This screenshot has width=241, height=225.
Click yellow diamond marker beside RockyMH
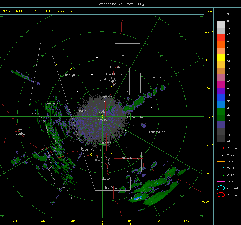(x=71, y=70)
